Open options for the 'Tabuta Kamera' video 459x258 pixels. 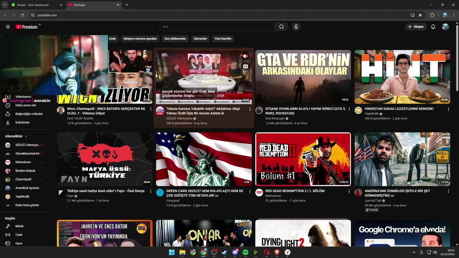tap(250, 109)
